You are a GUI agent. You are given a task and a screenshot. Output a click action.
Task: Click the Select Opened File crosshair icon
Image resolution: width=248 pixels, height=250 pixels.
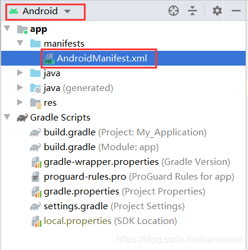click(x=174, y=11)
